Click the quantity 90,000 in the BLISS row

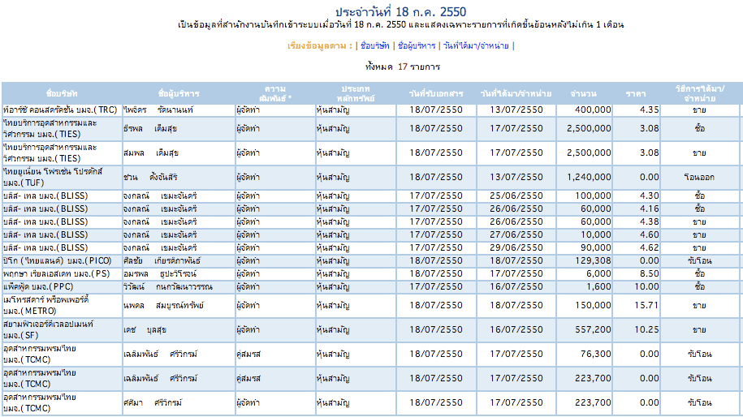[x=596, y=247]
